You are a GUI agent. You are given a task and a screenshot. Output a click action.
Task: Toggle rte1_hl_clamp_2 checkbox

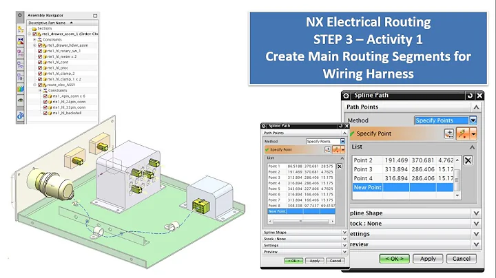point(40,74)
